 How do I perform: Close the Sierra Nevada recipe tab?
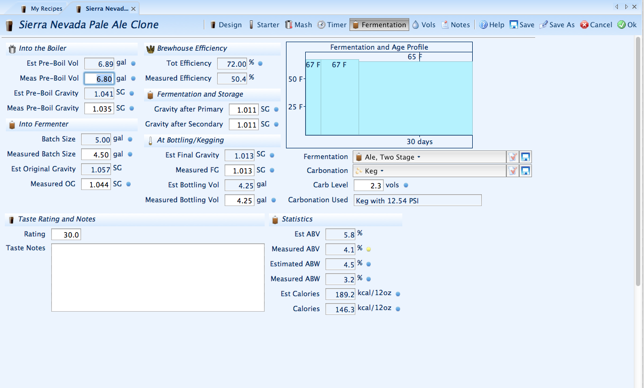[x=134, y=9]
